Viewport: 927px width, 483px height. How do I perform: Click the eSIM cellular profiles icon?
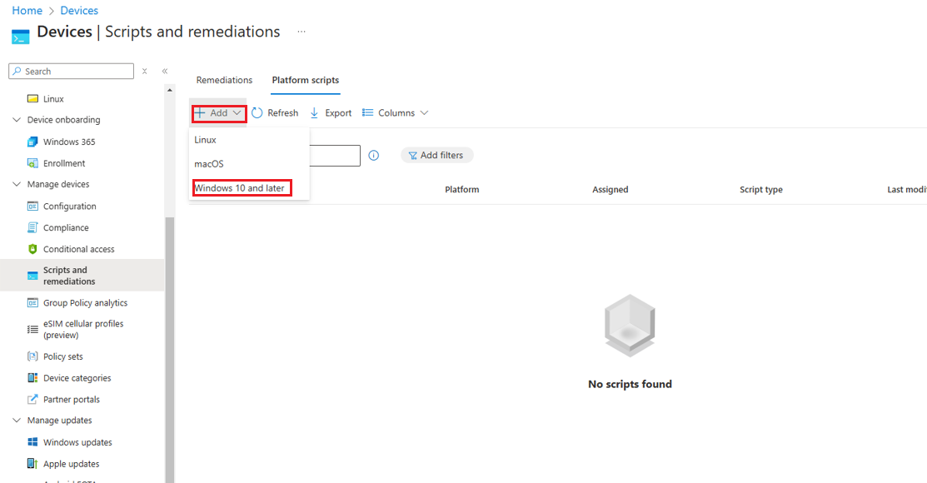[x=32, y=329]
